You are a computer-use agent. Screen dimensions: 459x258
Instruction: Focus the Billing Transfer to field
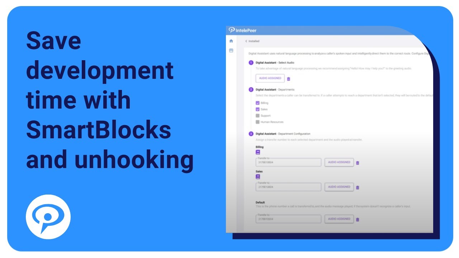(288, 162)
